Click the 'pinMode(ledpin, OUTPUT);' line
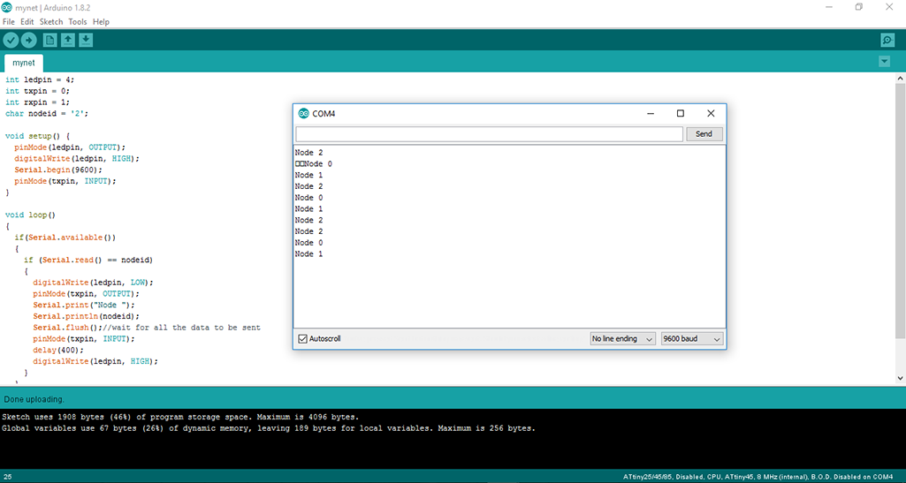This screenshot has height=483, width=906. pos(70,147)
